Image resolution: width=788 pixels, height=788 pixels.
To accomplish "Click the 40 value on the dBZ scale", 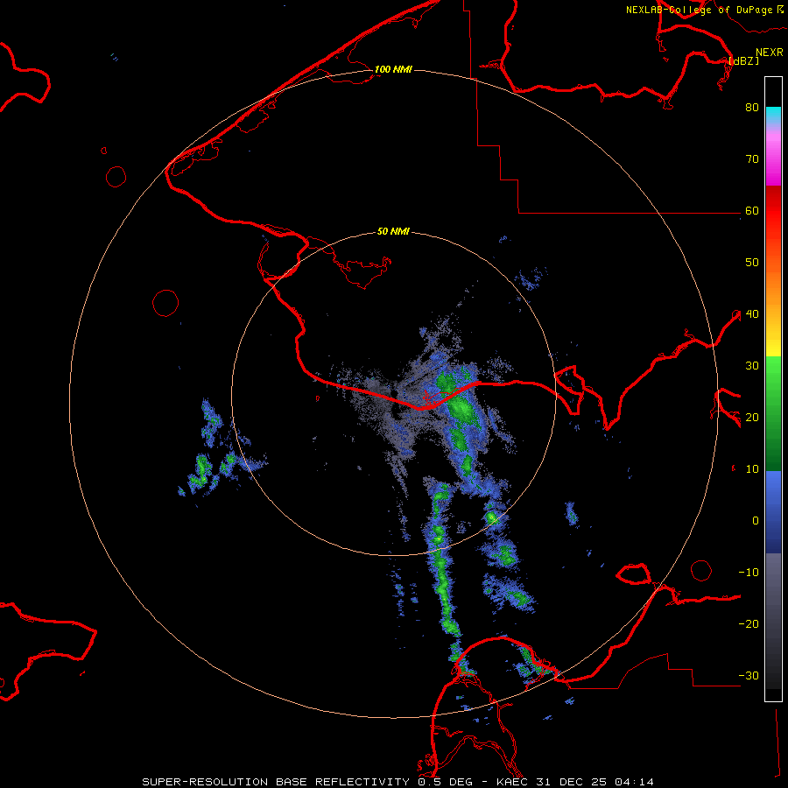I will coord(752,314).
